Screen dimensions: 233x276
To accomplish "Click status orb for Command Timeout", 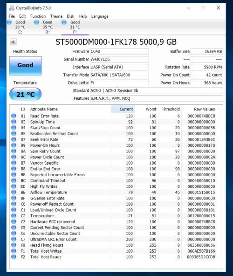I will (14, 180).
